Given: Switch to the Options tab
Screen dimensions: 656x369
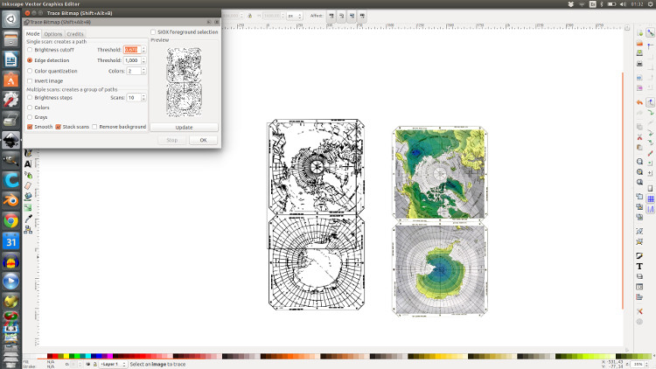Looking at the screenshot, I should [53, 34].
